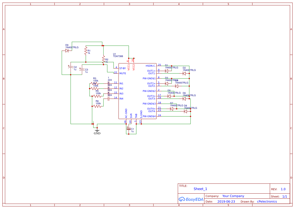The image size is (295, 209).
Task: Click the cPelectronics drawn-by text
Action: point(267,201)
